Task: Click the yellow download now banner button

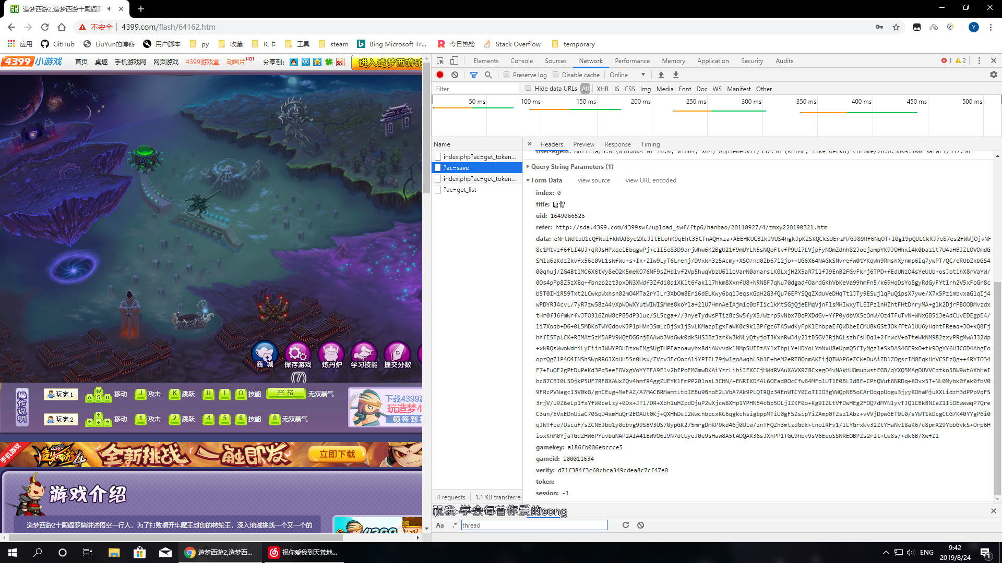Action: [337, 454]
